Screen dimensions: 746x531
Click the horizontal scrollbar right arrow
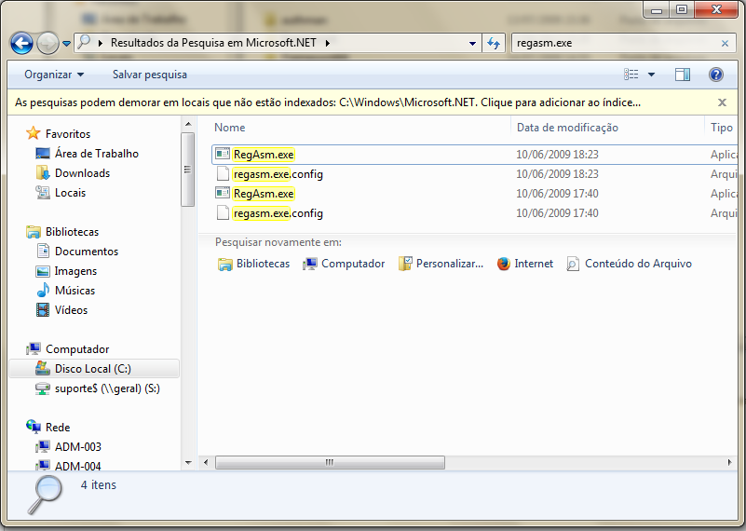pos(730,462)
